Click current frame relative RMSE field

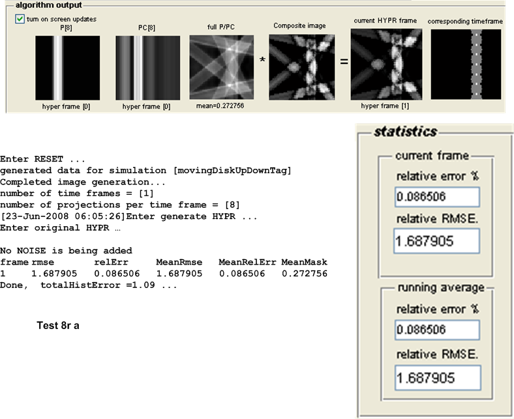pos(436,242)
